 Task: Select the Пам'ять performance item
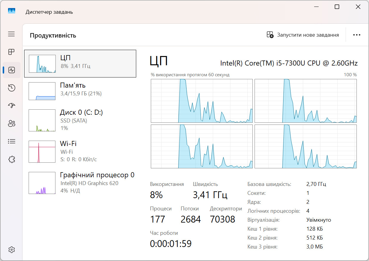pyautogui.click(x=80, y=91)
